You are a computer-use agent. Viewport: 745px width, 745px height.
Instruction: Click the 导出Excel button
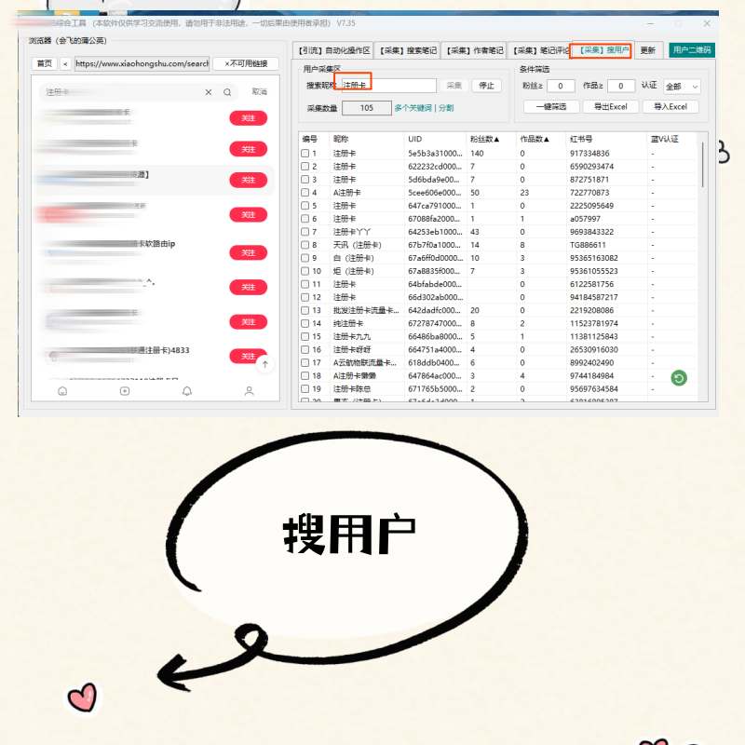point(610,107)
